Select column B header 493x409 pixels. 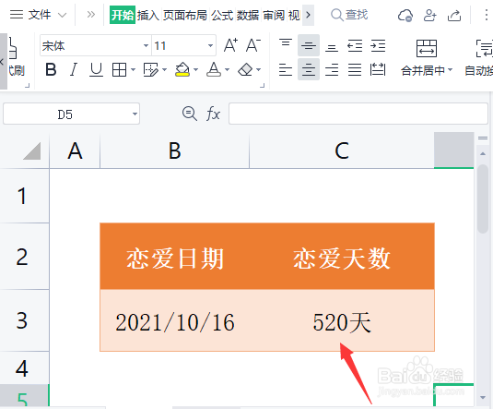174,150
